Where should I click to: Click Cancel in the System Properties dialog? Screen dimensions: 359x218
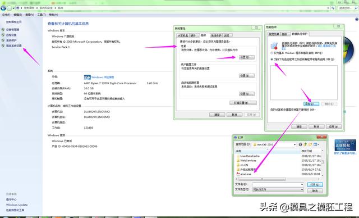(x=234, y=115)
